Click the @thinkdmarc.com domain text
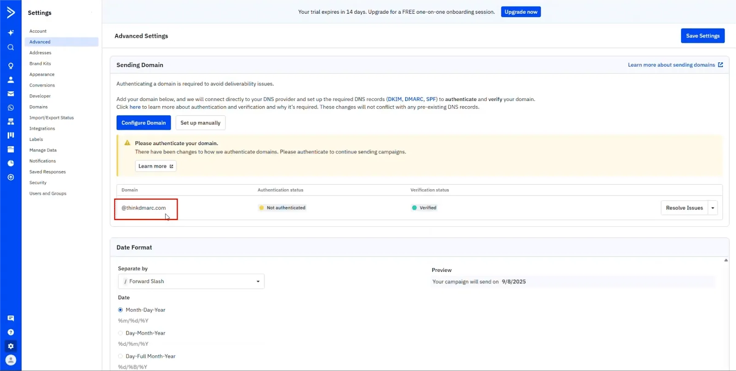This screenshot has width=736, height=371. point(144,208)
